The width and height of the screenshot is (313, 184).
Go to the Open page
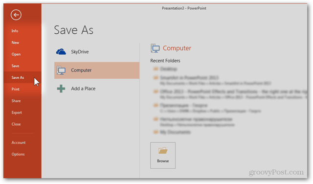[x=16, y=54]
